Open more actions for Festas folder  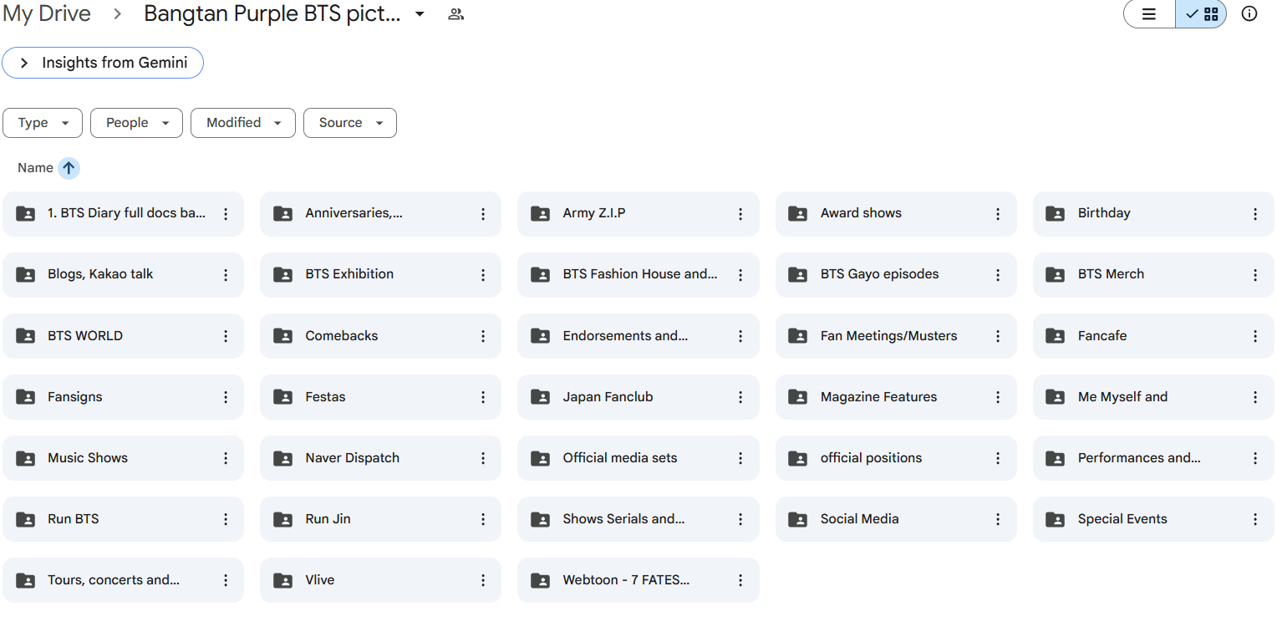(482, 397)
